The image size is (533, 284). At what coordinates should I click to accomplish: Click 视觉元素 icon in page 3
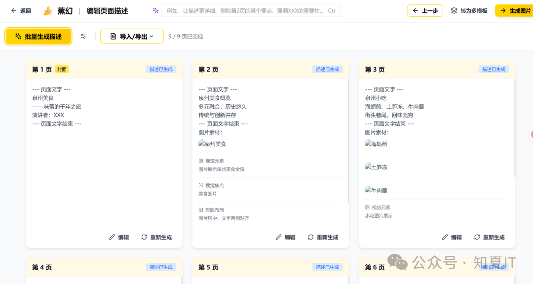point(367,207)
